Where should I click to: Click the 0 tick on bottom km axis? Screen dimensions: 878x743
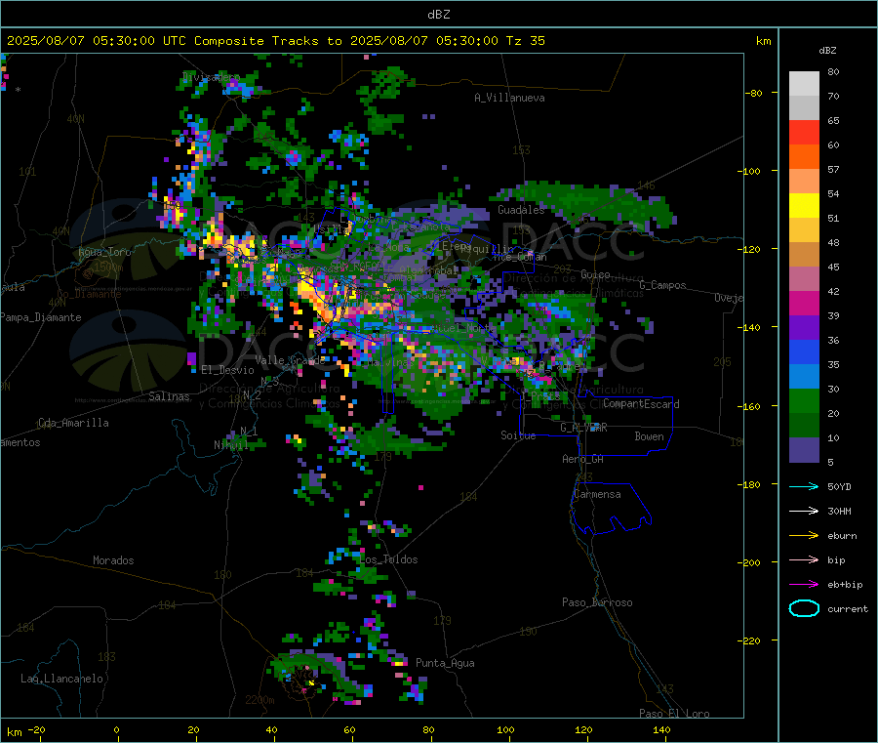pyautogui.click(x=116, y=729)
